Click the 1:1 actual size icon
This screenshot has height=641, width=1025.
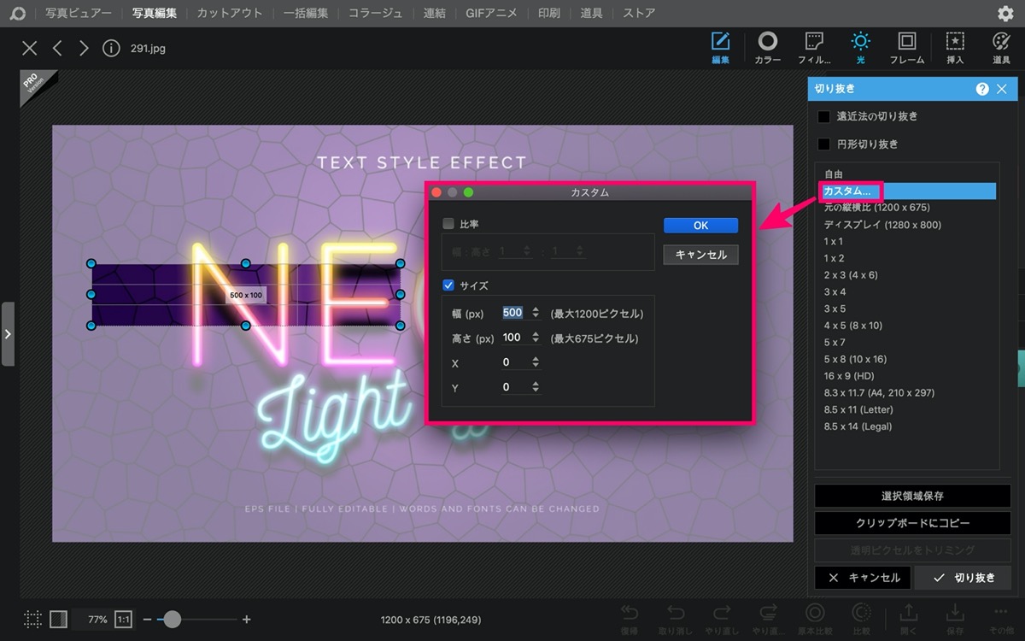click(124, 619)
